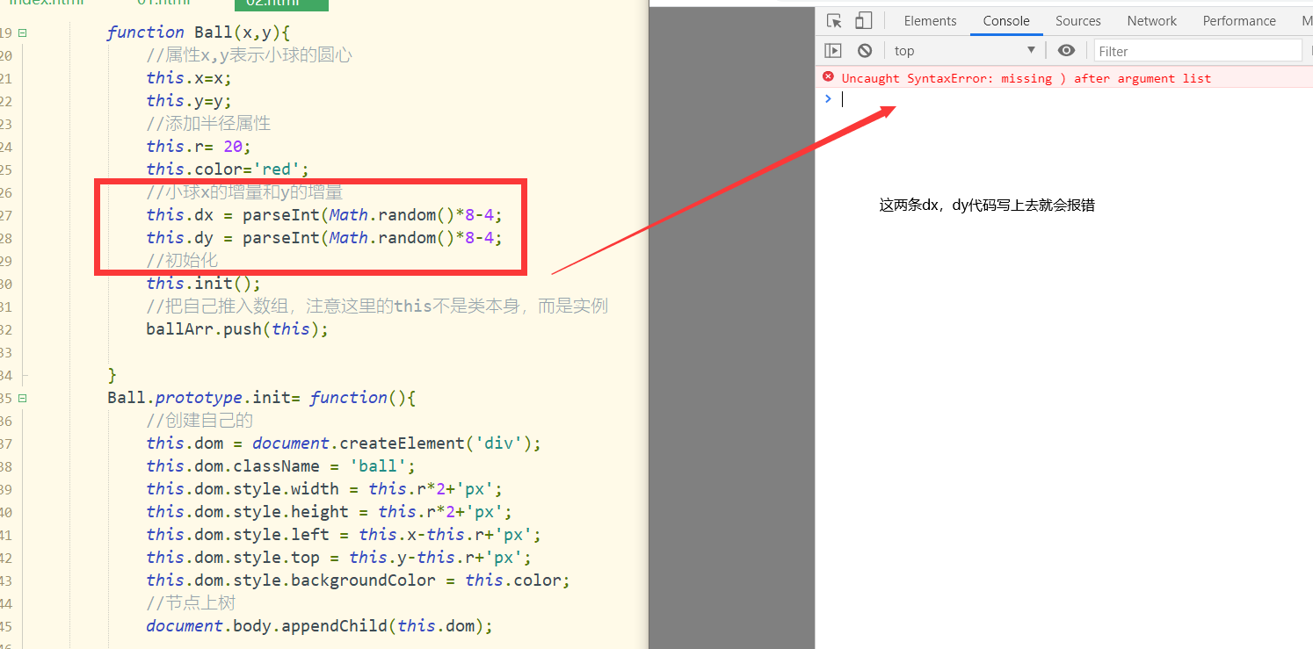The height and width of the screenshot is (649, 1313).
Task: Click the 'this.dom.style.height' code line
Action: pos(330,512)
